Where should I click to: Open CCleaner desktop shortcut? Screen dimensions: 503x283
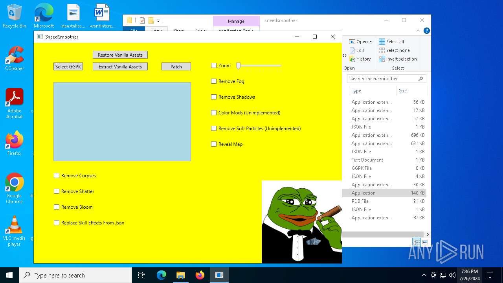15,58
